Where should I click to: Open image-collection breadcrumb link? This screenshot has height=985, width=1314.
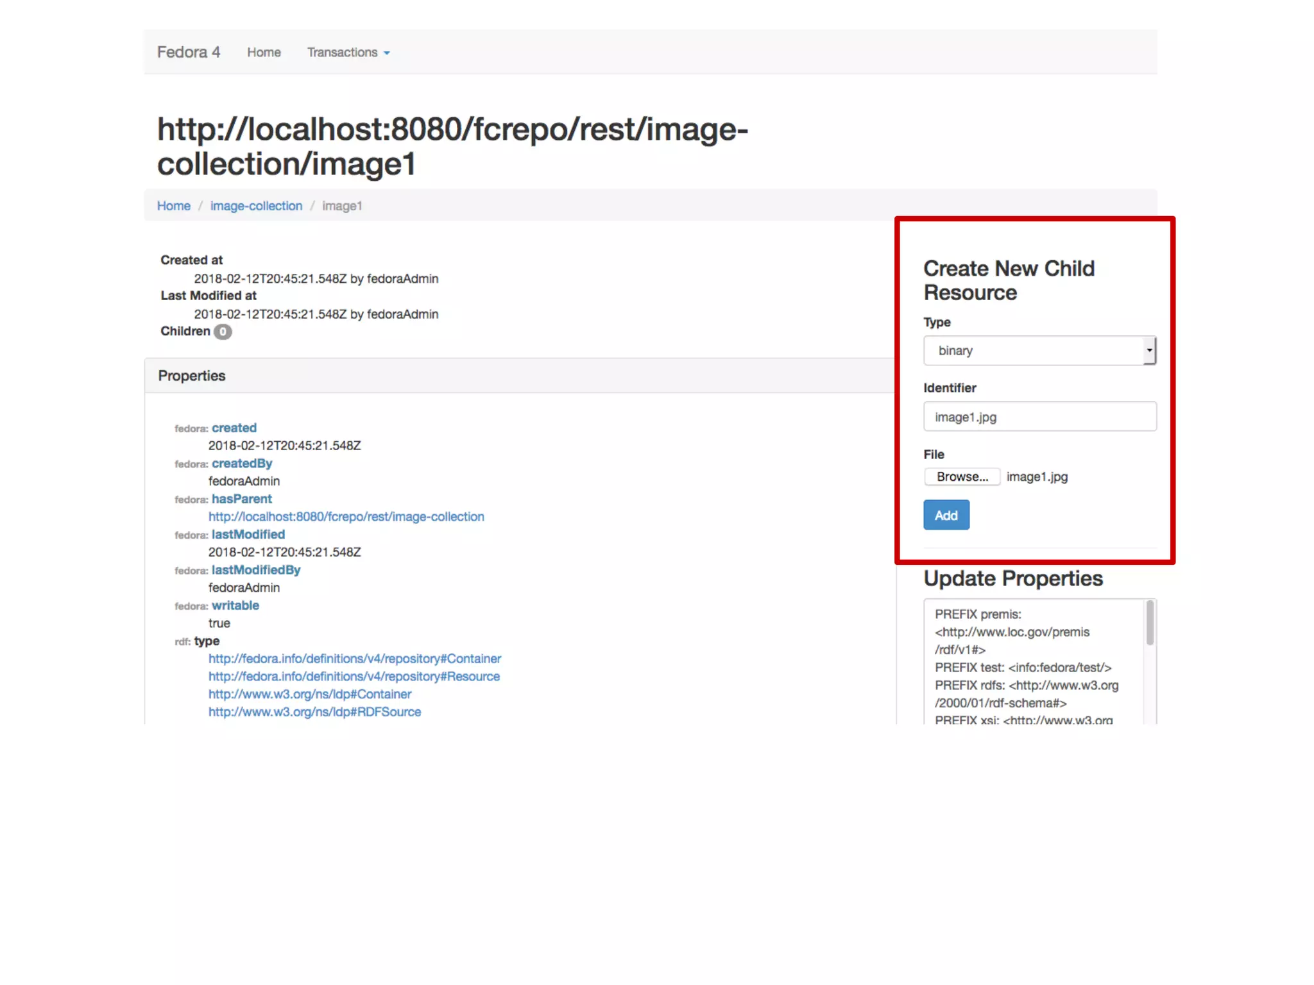tap(256, 206)
